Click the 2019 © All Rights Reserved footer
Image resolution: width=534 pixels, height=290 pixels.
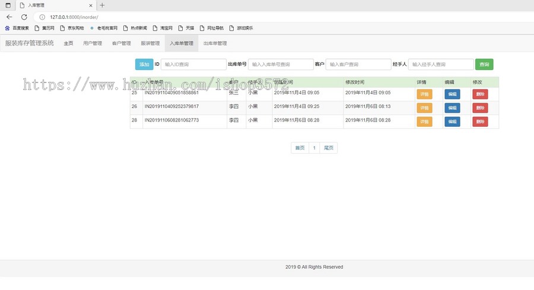[314, 267]
